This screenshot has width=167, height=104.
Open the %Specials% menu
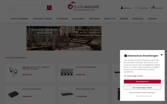point(138,19)
